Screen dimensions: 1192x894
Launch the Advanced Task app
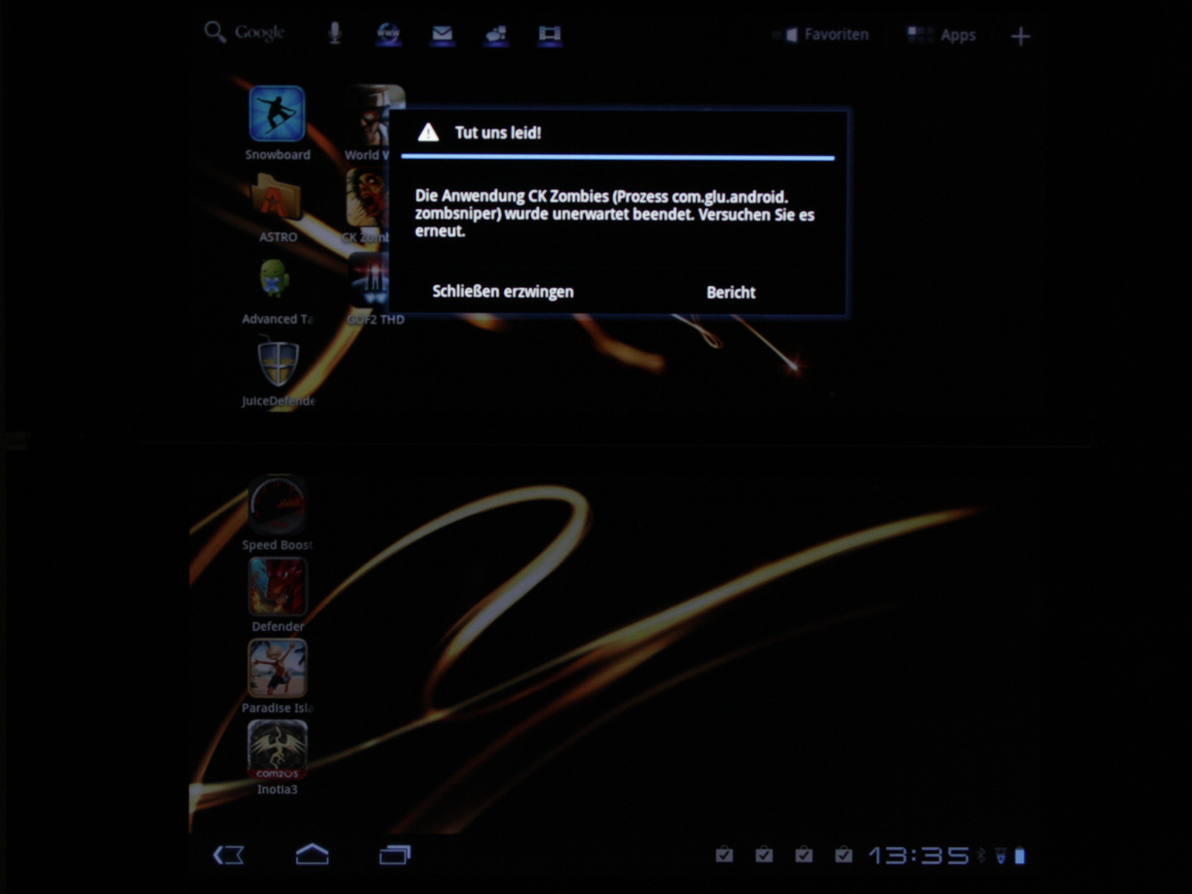[278, 290]
